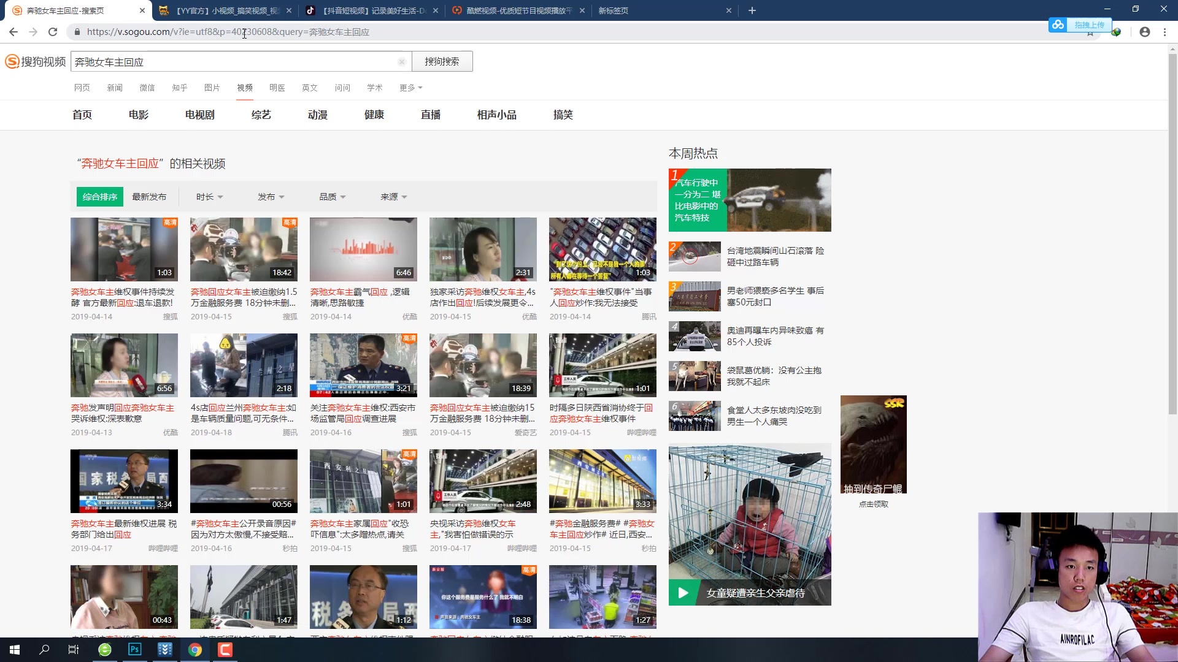Click the Sogou Video logo
The height and width of the screenshot is (662, 1178).
pyautogui.click(x=36, y=61)
